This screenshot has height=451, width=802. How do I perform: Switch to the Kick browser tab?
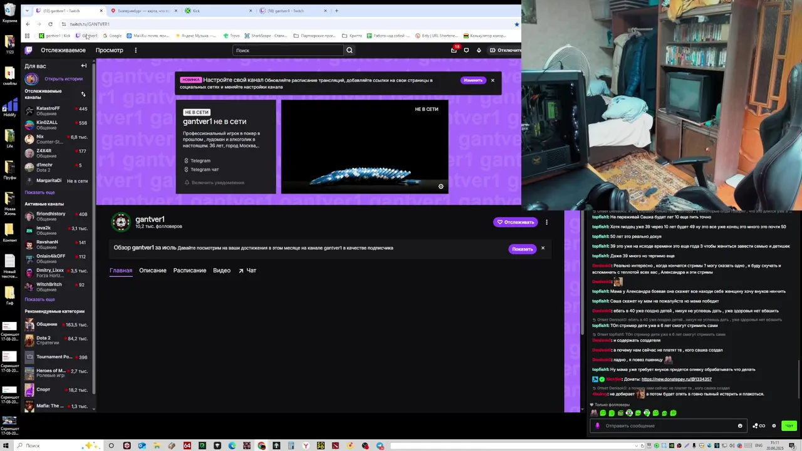pos(219,11)
